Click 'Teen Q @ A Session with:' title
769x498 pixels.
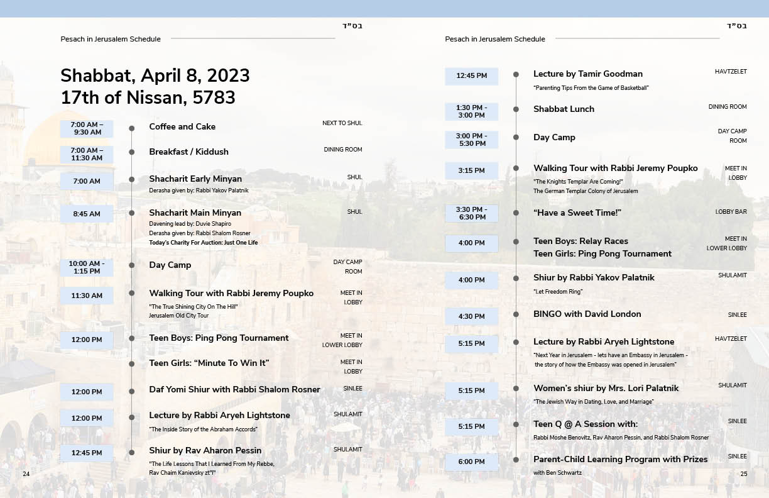click(586, 424)
